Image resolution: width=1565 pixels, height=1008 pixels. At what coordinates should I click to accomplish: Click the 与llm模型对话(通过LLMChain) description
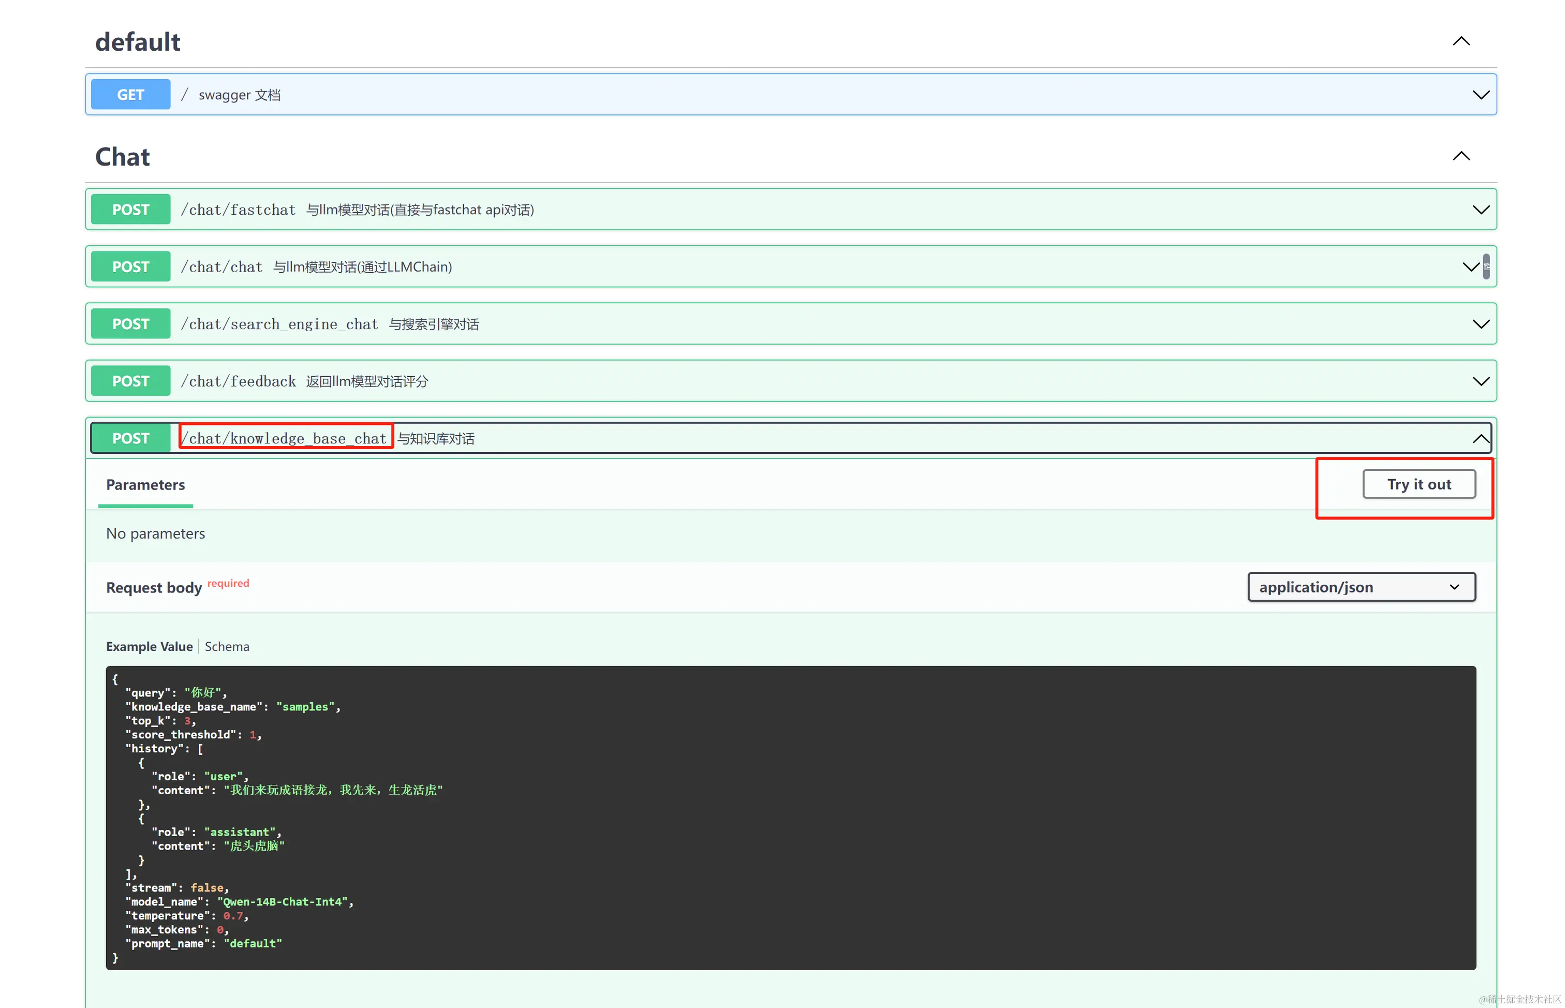pos(363,267)
